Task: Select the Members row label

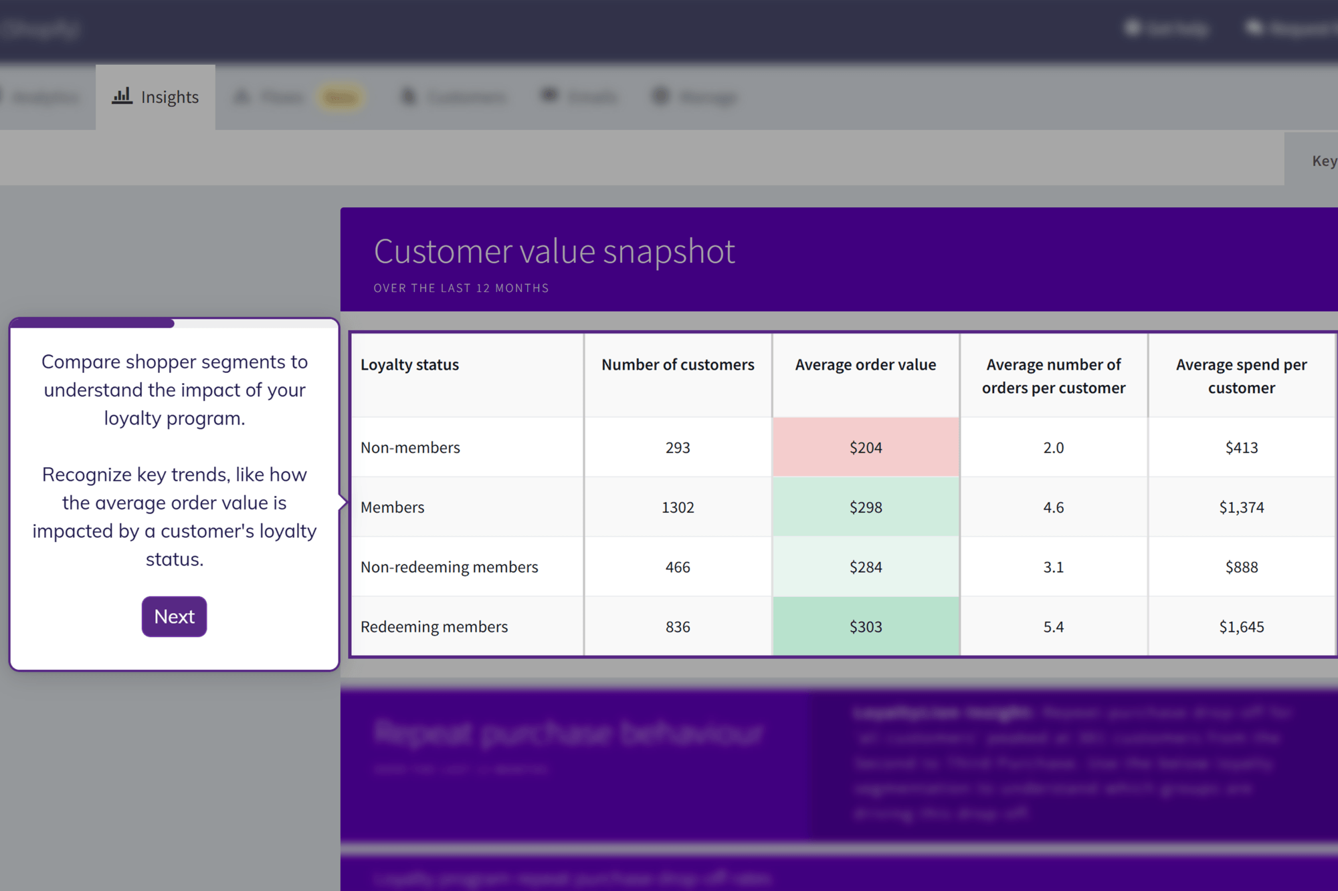Action: (392, 507)
